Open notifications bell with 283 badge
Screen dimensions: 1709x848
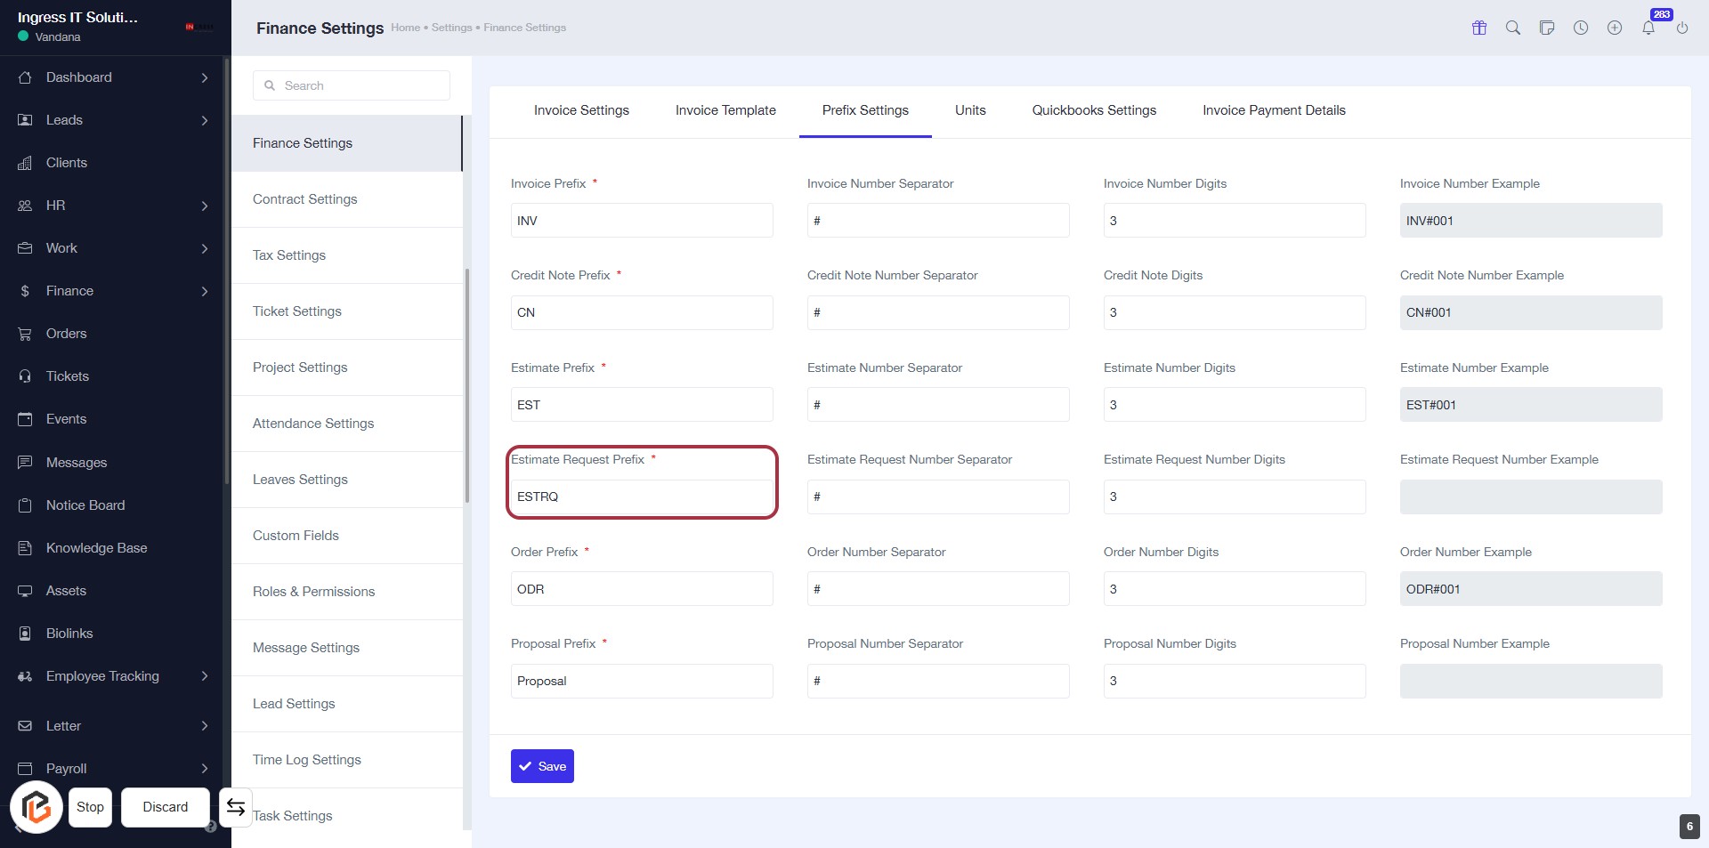1648,28
